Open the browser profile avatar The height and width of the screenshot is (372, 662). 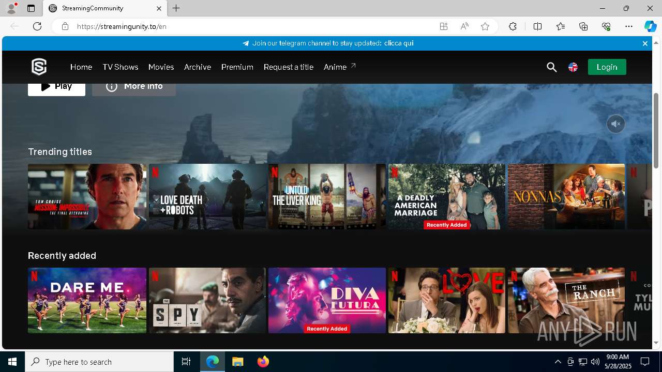point(11,8)
